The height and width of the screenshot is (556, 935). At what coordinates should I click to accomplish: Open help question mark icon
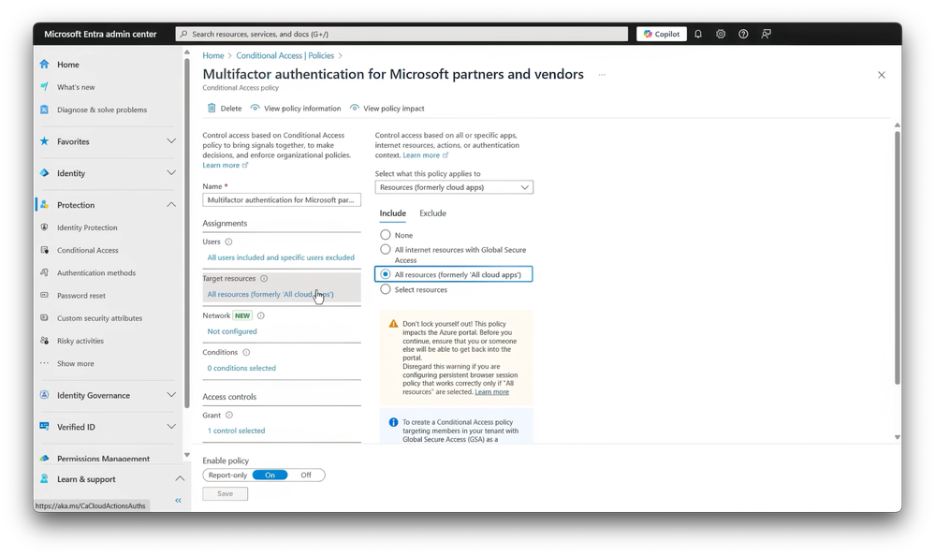[x=743, y=34]
